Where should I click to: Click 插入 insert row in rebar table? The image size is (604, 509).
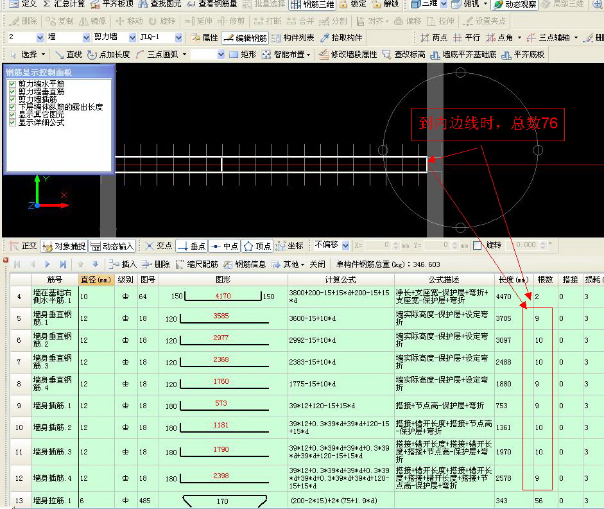[x=123, y=264]
